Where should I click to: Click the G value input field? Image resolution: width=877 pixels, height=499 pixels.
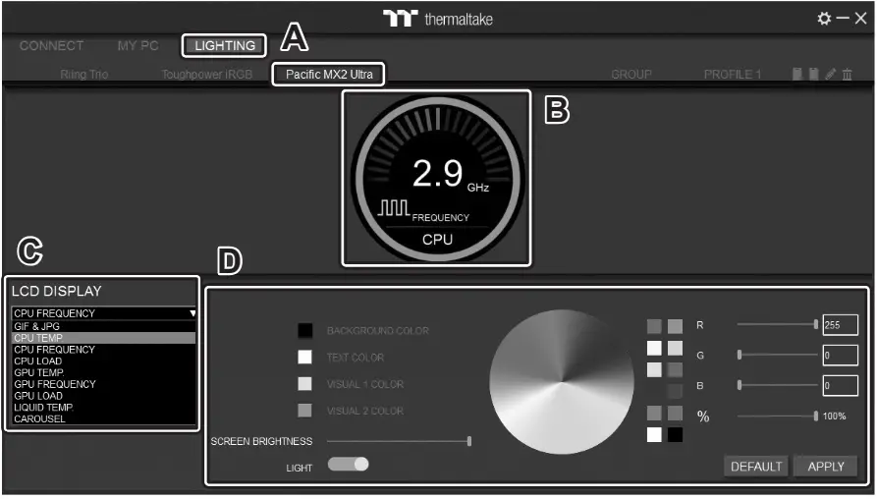[840, 356]
